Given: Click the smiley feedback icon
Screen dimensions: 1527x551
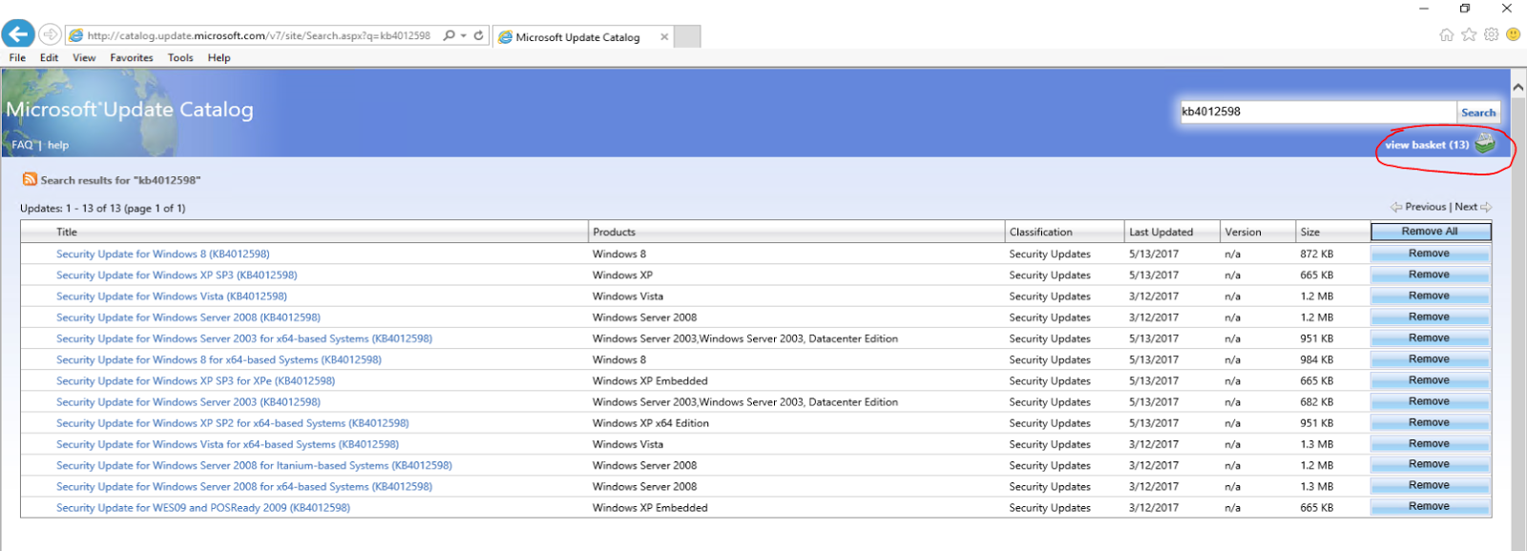Looking at the screenshot, I should [x=1513, y=34].
